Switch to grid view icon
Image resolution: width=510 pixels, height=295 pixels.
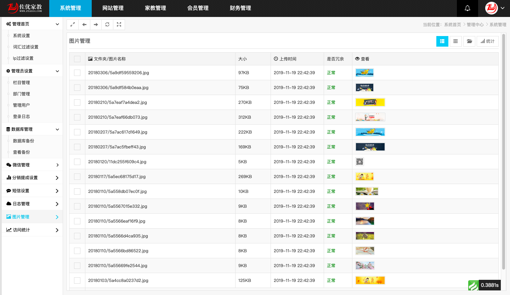[x=456, y=41]
